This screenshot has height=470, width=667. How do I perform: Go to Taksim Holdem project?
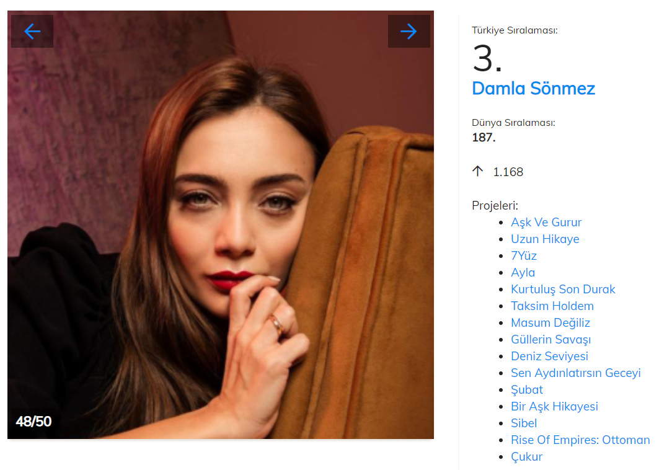552,306
